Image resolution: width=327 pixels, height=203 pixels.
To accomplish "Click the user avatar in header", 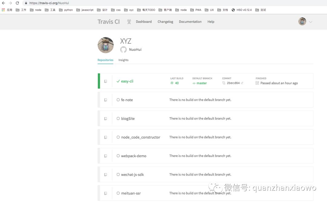I will 302,21.
